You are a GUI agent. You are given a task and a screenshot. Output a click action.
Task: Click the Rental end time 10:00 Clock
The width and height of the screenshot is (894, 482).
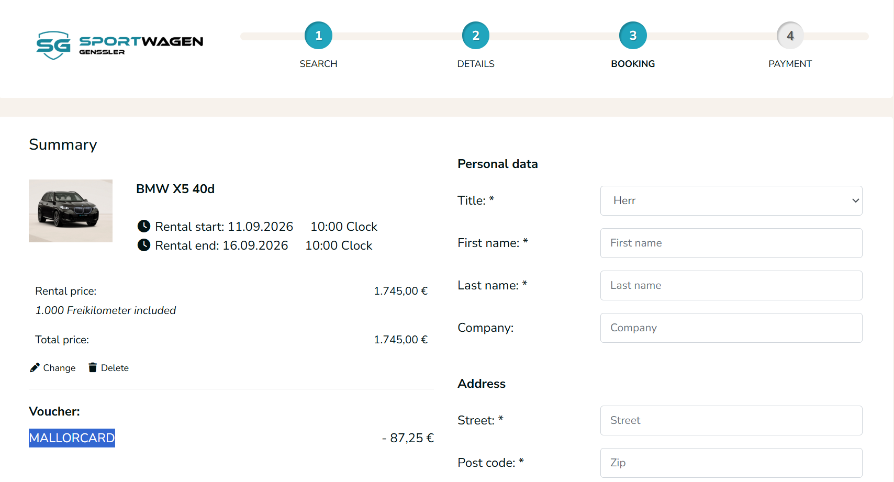[x=339, y=245]
